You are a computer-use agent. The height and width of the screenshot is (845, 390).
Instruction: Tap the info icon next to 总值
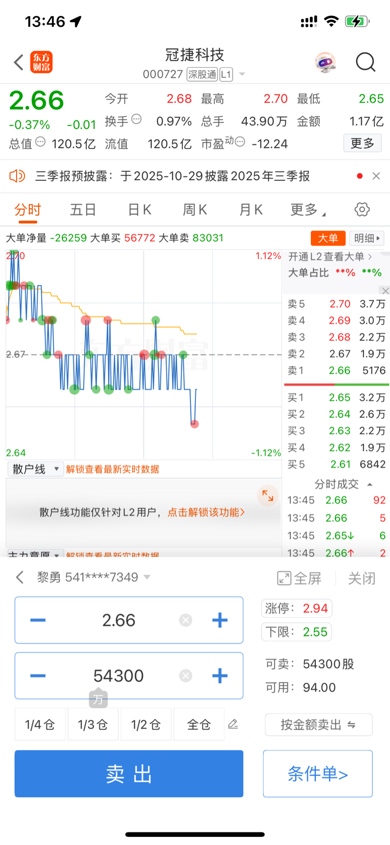pos(41,142)
